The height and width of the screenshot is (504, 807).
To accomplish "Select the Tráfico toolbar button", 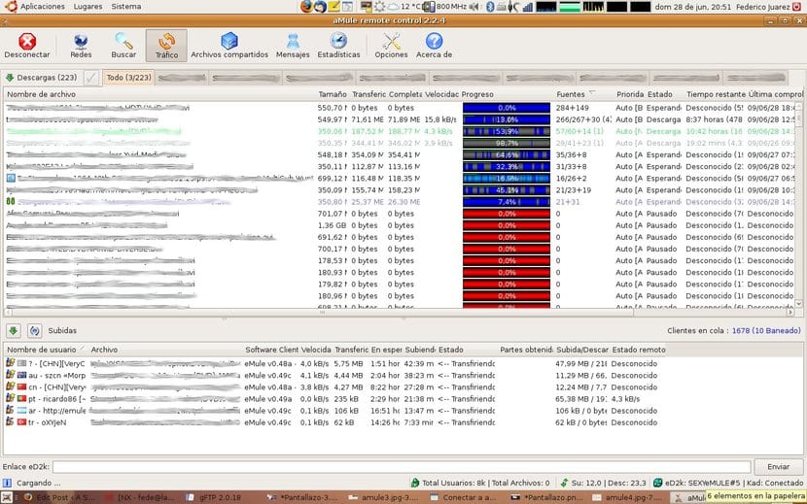I will pos(166,46).
